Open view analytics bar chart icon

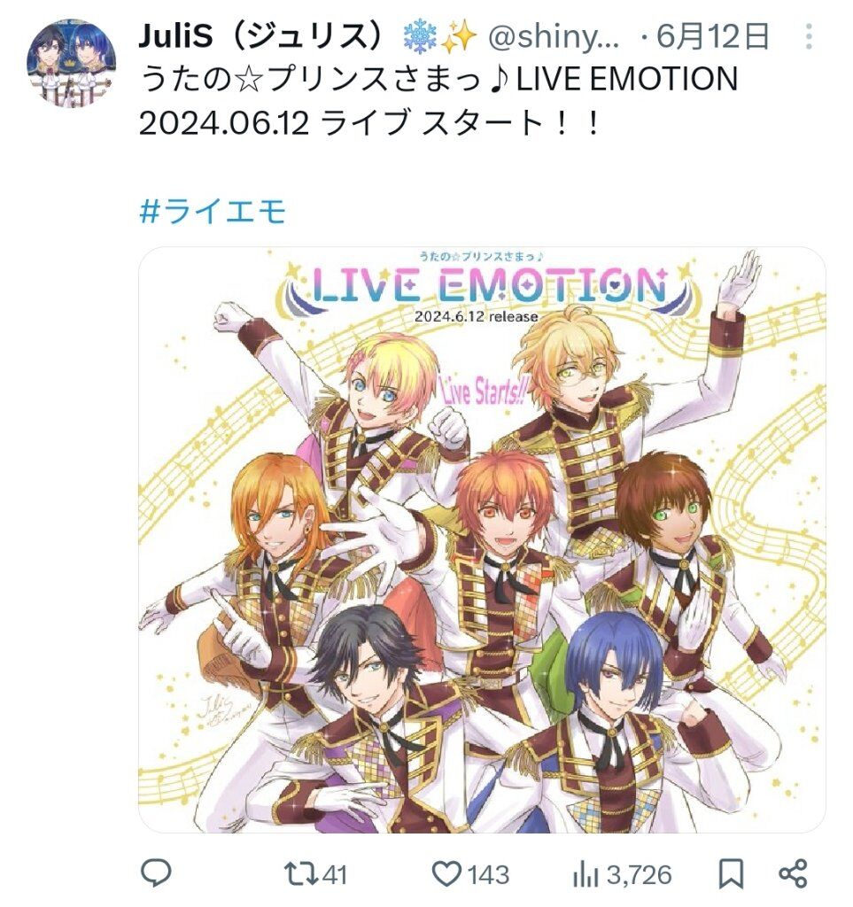[585, 874]
